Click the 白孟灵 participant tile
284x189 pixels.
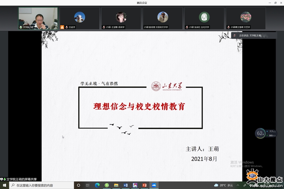(x=80, y=18)
